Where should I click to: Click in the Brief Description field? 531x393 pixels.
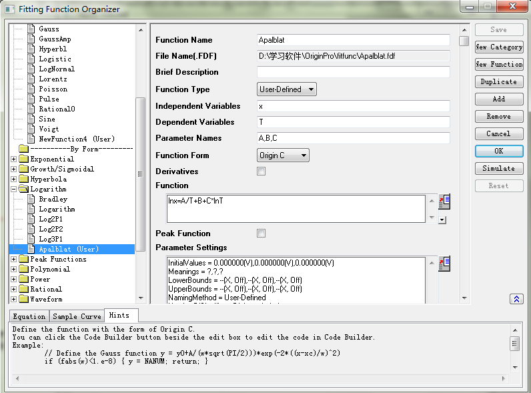tap(353, 72)
